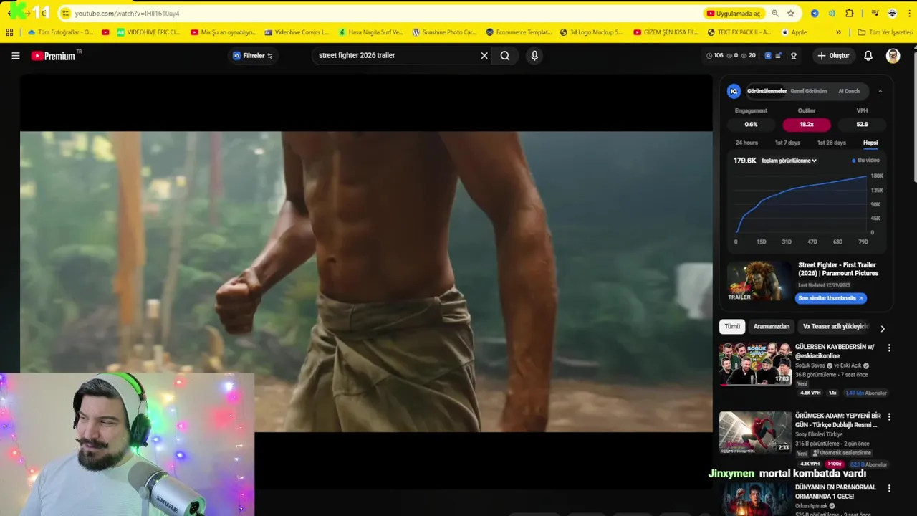
Task: Open the YouTube account avatar menu
Action: pyautogui.click(x=893, y=56)
